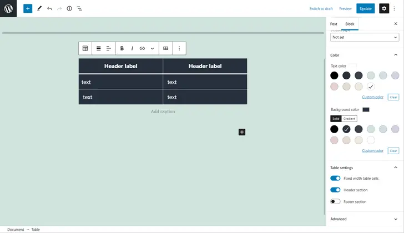Image resolution: width=404 pixels, height=233 pixels.
Task: Insert a link in the cell
Action: point(142,48)
